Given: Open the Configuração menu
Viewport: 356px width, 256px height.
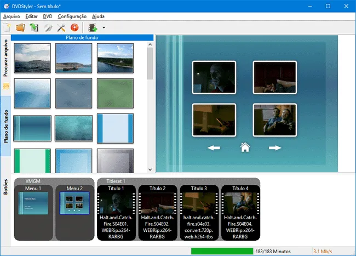Looking at the screenshot, I should click(x=72, y=16).
